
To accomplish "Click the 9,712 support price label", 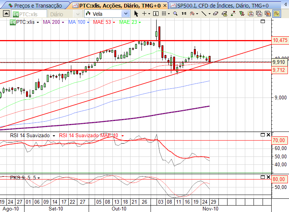I will (279, 70).
